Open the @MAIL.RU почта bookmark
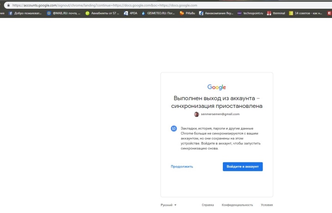 [64, 13]
